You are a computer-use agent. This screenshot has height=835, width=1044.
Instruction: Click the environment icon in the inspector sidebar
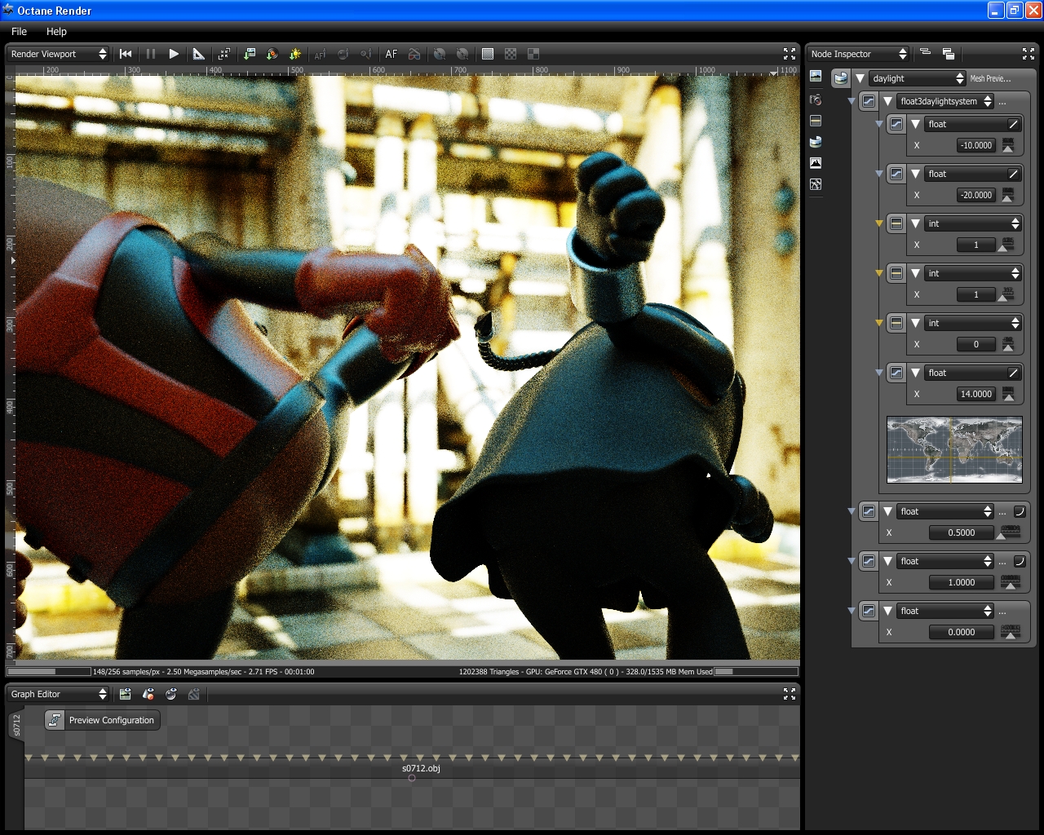click(x=816, y=141)
